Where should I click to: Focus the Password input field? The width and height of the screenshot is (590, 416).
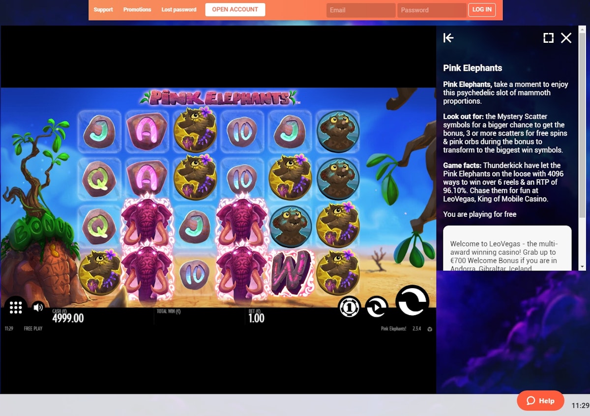pyautogui.click(x=431, y=10)
